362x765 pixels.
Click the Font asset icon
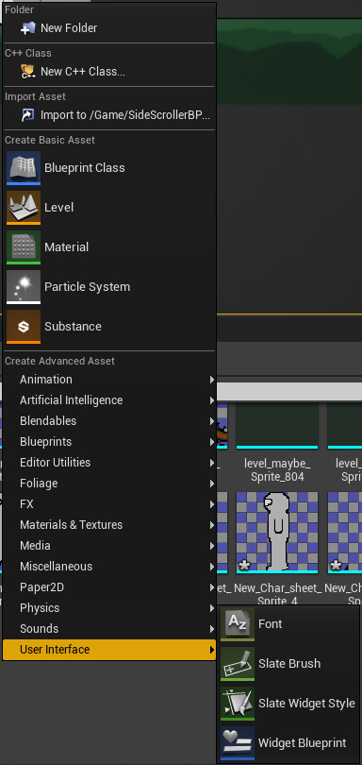(x=238, y=624)
